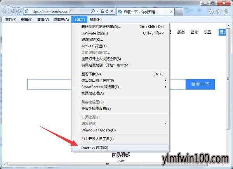Open the 编辑(E) menu
Viewport: 233px width, 169px height.
click(x=27, y=19)
